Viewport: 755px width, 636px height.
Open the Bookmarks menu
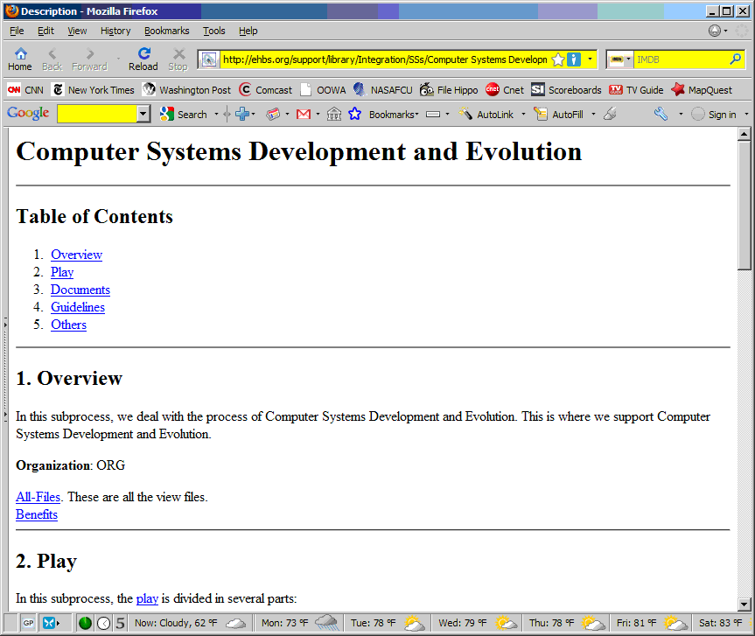click(x=166, y=31)
